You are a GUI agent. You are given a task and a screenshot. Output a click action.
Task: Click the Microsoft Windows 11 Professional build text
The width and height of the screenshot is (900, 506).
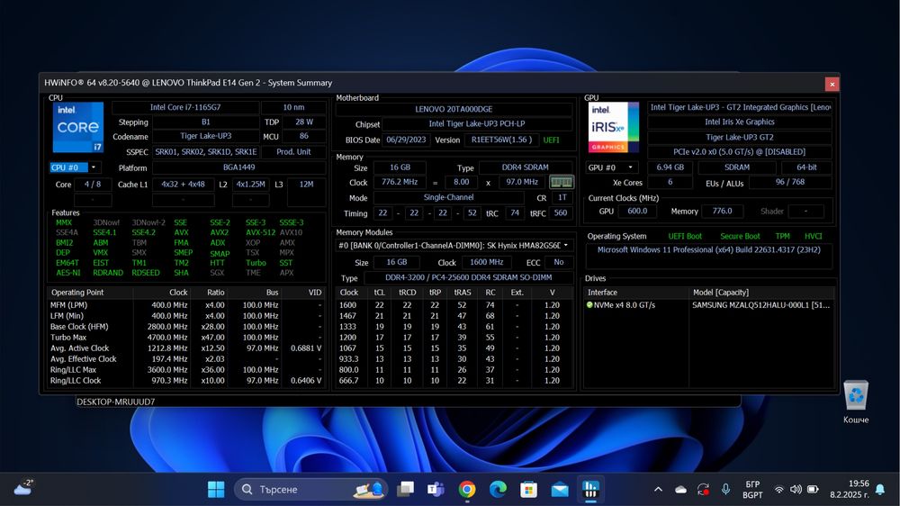[x=709, y=249]
